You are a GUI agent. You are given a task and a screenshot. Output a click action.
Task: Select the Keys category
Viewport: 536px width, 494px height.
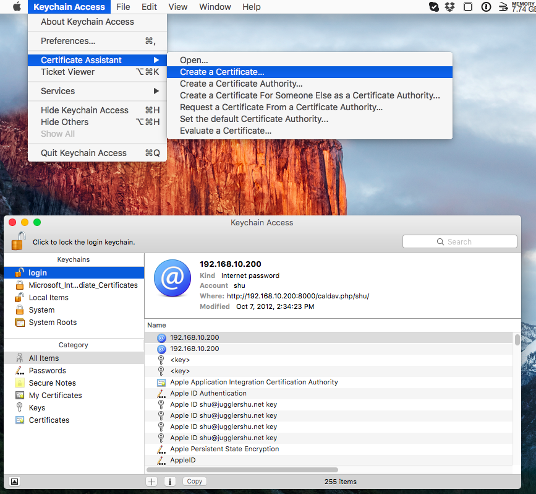(x=74, y=407)
